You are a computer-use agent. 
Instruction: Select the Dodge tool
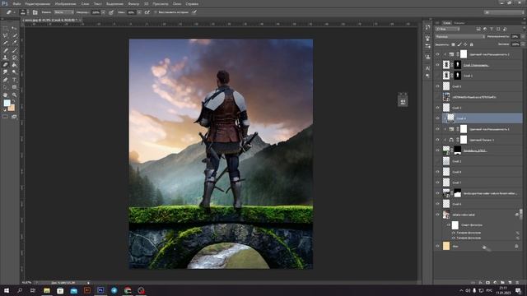click(x=14, y=72)
